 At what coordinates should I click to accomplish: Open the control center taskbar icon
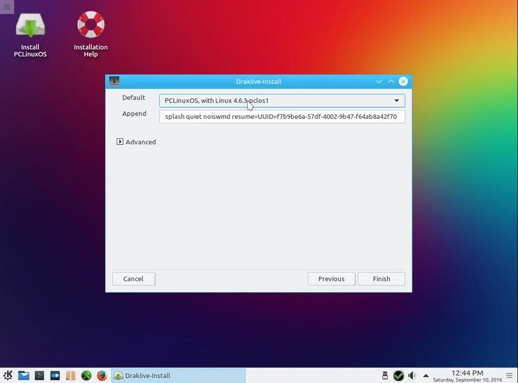[55, 376]
